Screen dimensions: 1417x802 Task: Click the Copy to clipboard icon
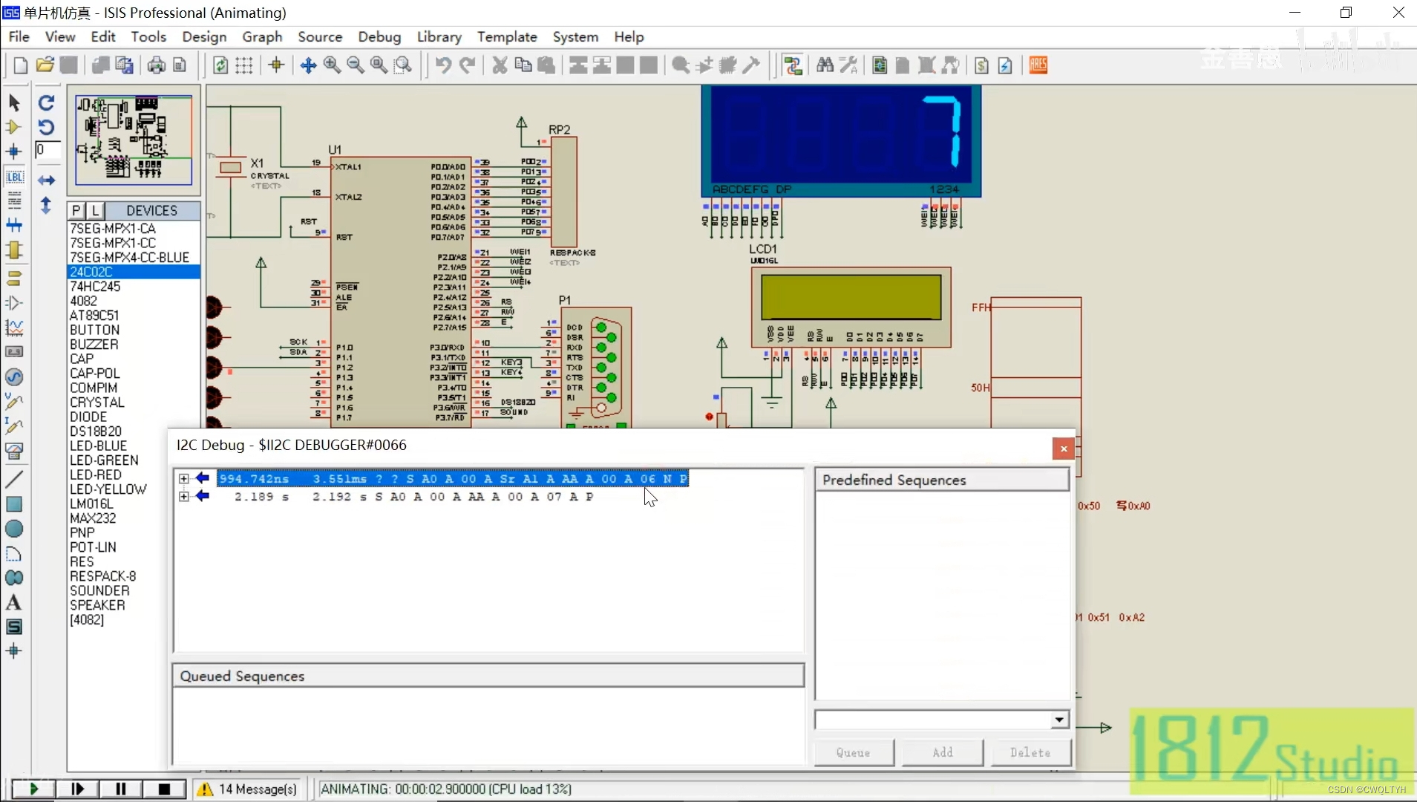tap(523, 65)
